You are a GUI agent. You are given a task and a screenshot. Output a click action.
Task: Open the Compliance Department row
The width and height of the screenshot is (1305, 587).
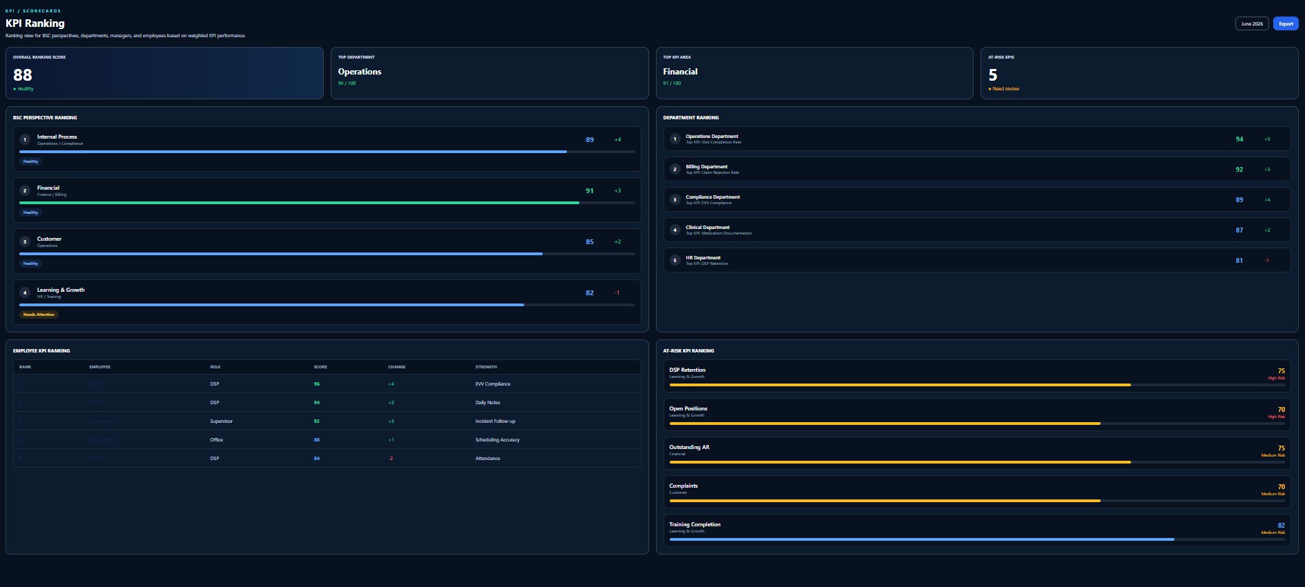point(977,199)
